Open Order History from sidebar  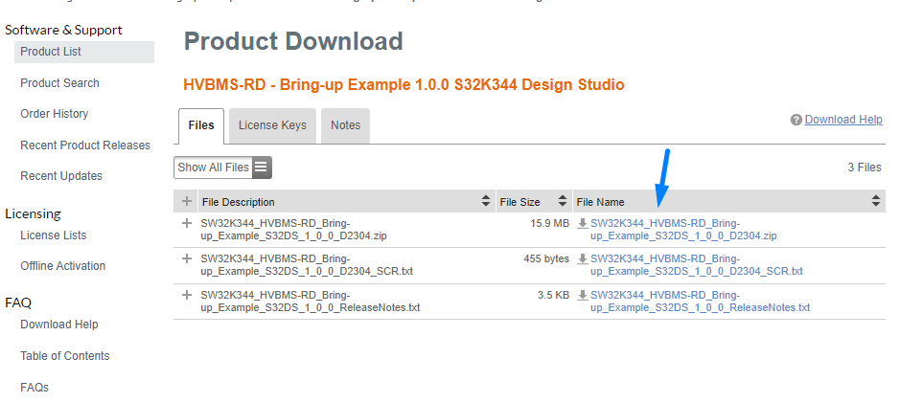click(54, 114)
